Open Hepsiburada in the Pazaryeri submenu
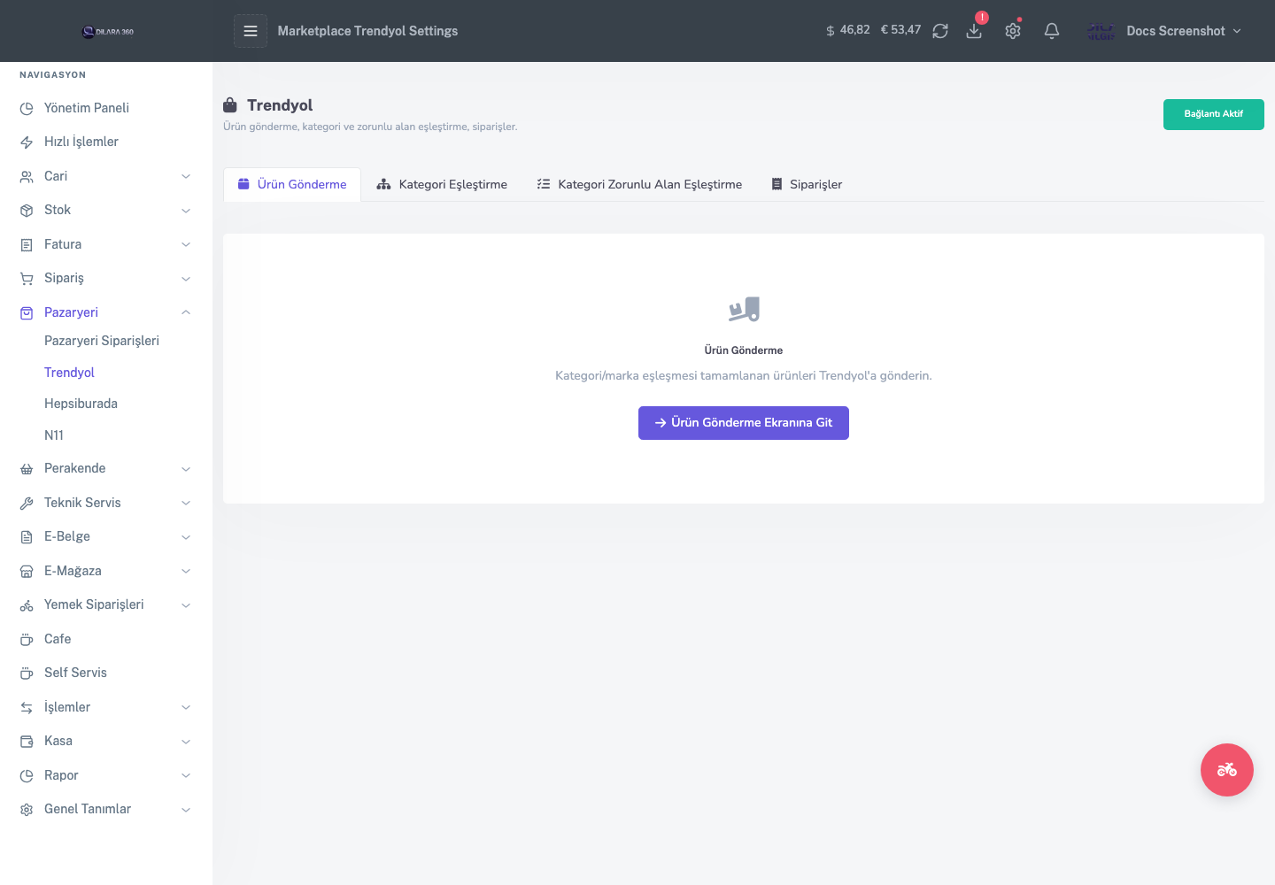This screenshot has width=1275, height=885. [81, 404]
